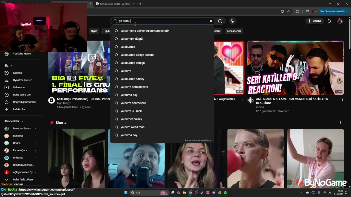Select suggestion ya aburnee arapça

coord(162,63)
